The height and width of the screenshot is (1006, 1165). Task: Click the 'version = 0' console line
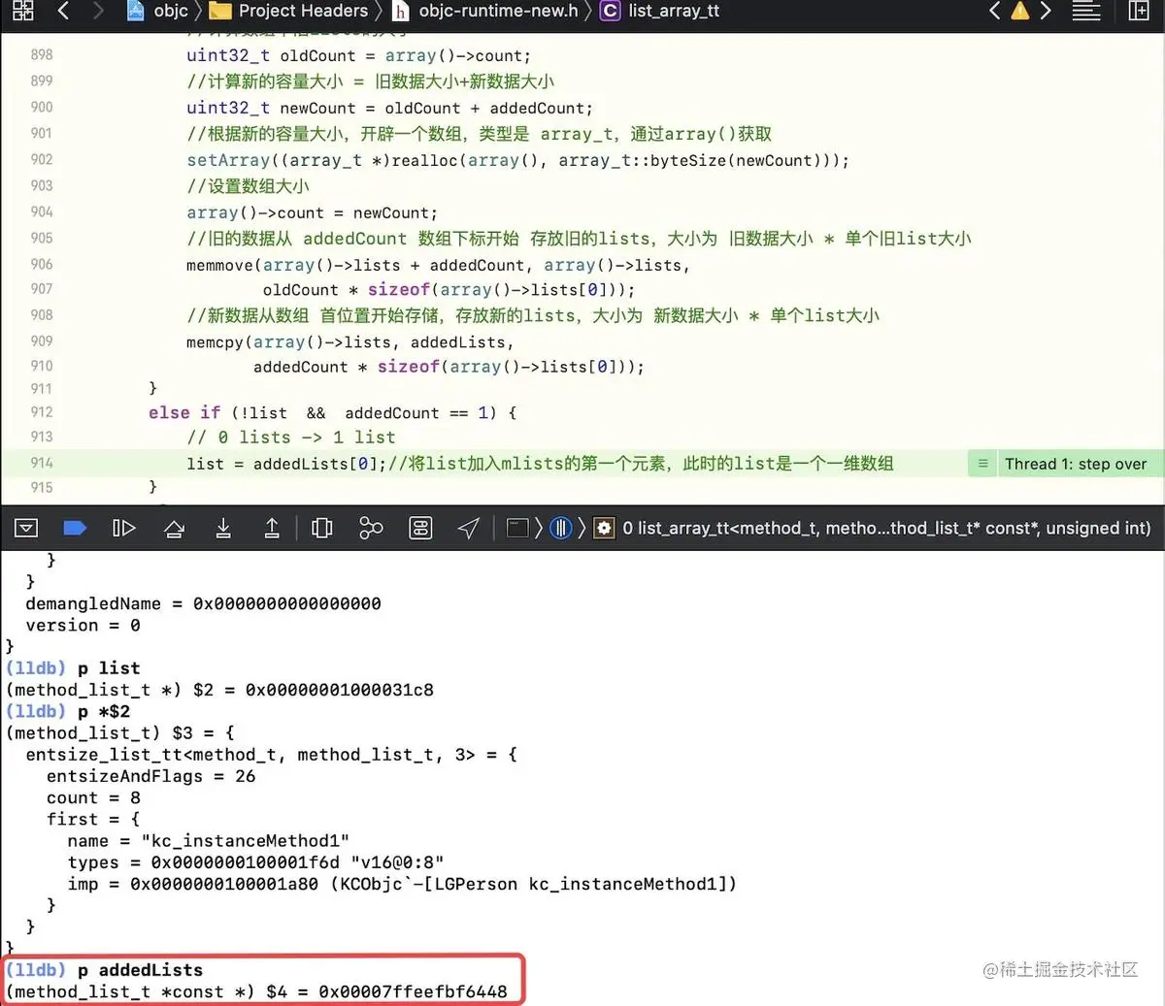pos(83,626)
